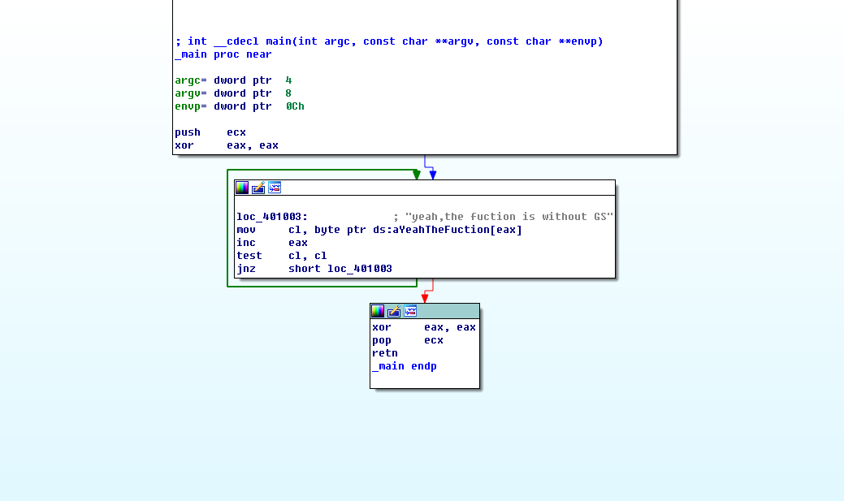
Task: Click the group-nodes icon on loc_401003 block
Action: click(x=275, y=188)
